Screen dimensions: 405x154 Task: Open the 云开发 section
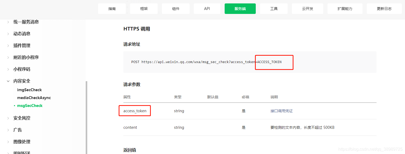click(307, 8)
